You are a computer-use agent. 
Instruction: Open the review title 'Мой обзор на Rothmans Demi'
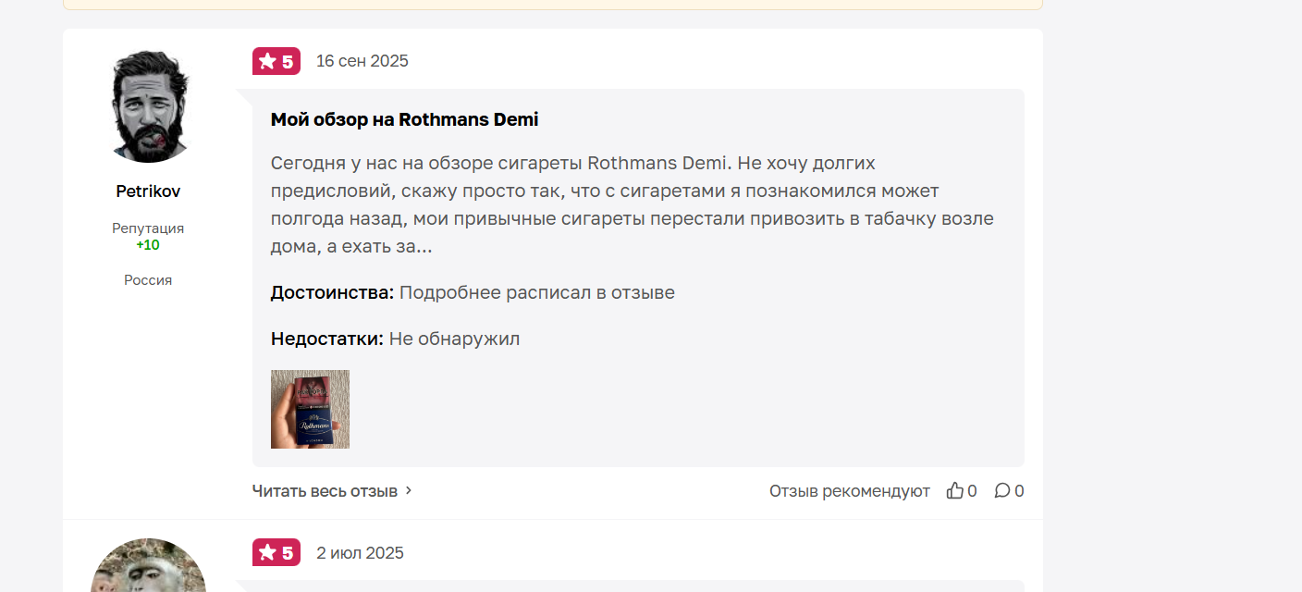pos(404,119)
